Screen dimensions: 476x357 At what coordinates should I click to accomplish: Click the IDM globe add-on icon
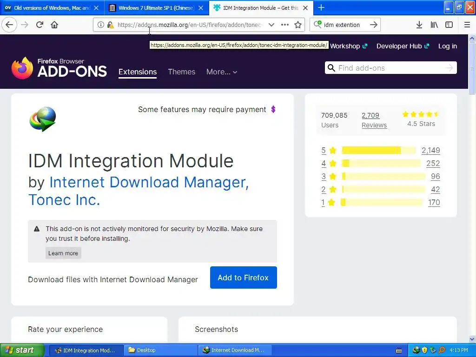coord(42,119)
